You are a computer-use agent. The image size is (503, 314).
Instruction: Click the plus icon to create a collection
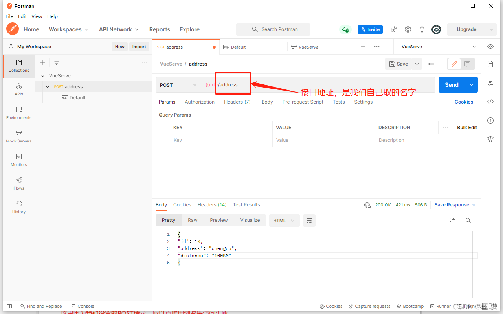(43, 62)
